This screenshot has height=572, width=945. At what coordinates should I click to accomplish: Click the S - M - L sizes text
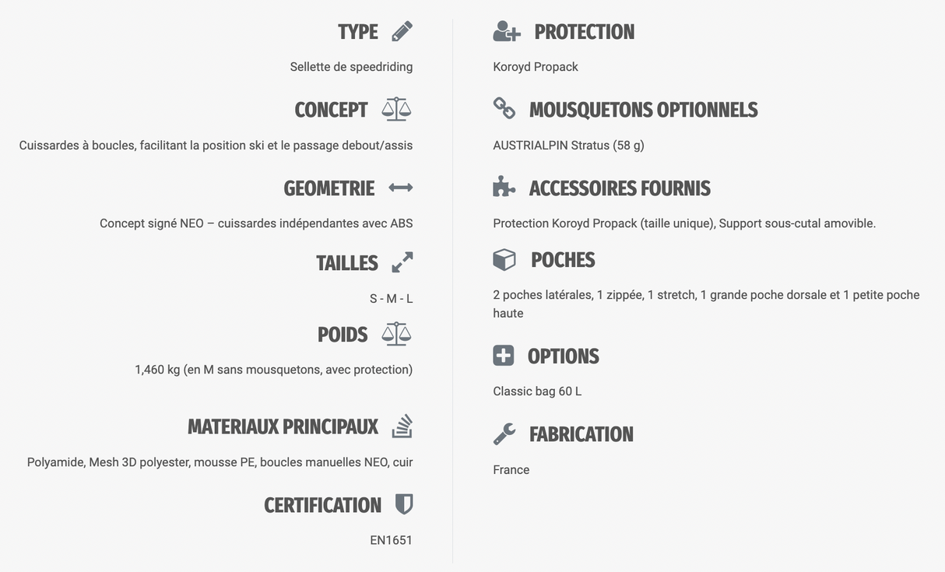[x=391, y=299]
